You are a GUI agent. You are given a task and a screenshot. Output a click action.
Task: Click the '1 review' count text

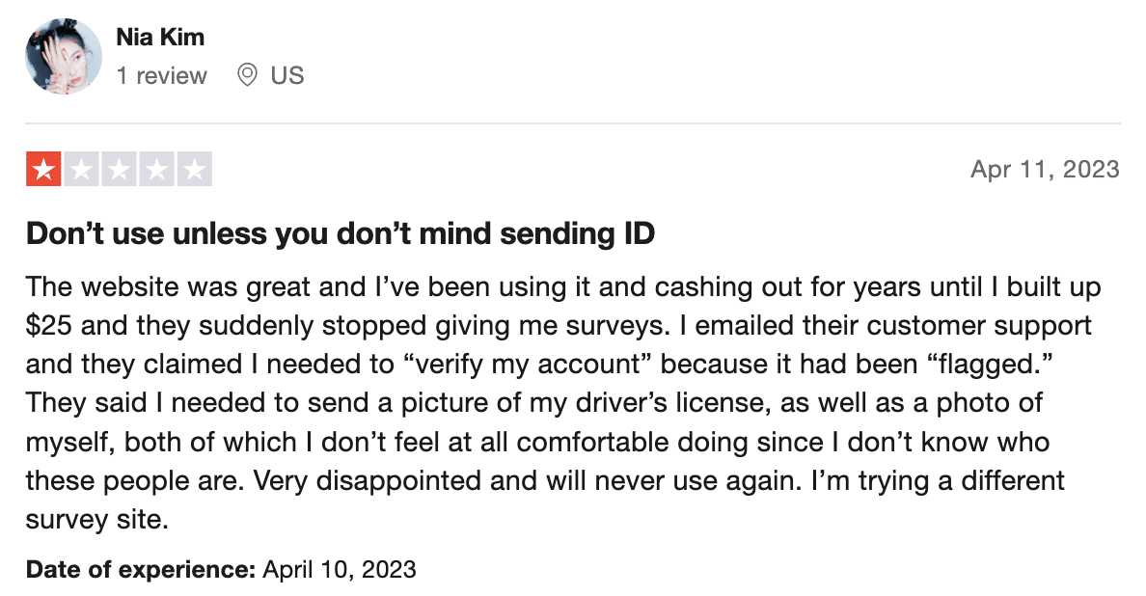161,75
